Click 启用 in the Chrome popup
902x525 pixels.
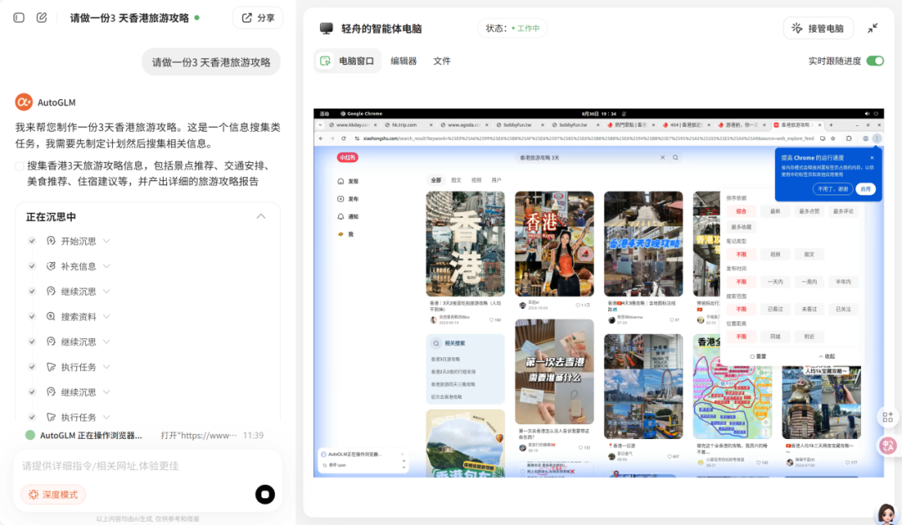[x=866, y=189]
